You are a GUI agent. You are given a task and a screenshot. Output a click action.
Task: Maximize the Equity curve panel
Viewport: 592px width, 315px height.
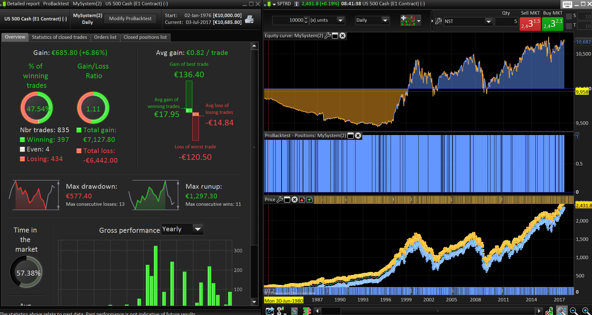[335, 36]
